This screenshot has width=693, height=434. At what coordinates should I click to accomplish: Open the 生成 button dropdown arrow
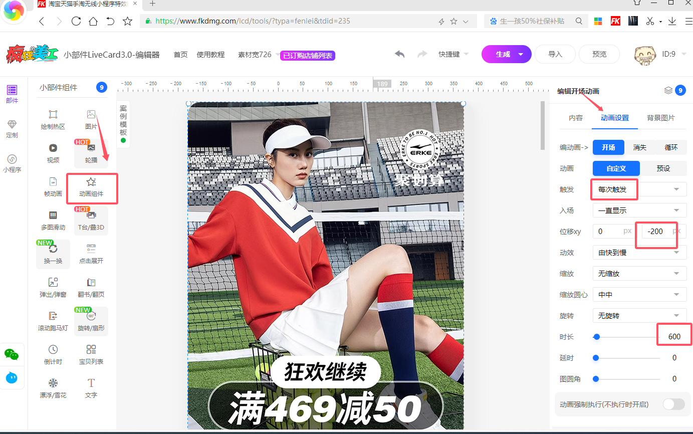[x=521, y=54]
